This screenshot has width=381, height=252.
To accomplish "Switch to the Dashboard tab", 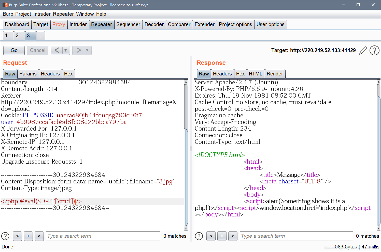I will [x=17, y=24].
